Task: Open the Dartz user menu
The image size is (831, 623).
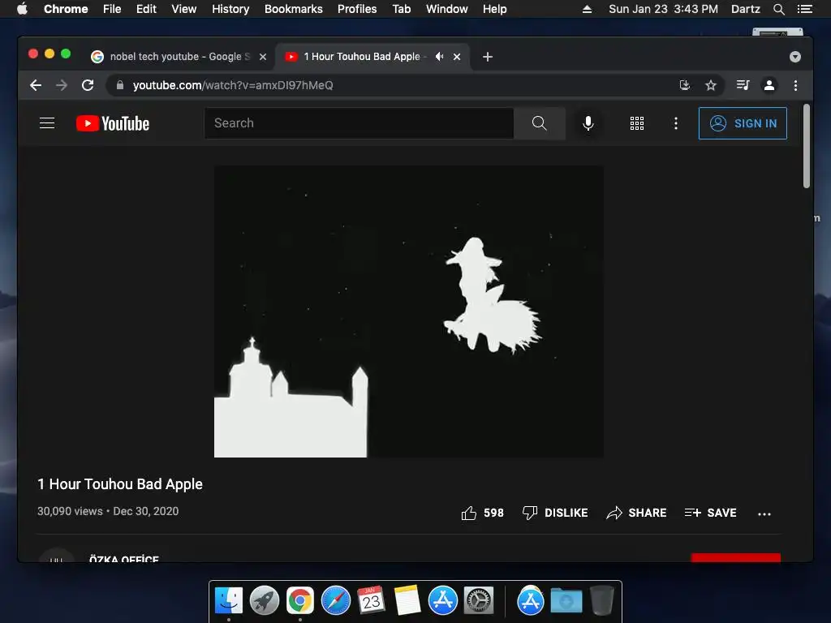Action: (x=745, y=9)
